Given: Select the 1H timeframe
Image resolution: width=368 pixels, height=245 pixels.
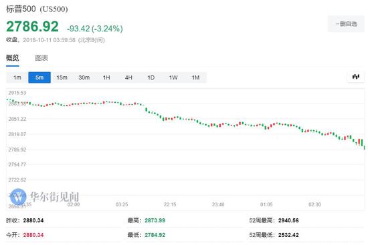Looking at the screenshot, I should (x=106, y=77).
